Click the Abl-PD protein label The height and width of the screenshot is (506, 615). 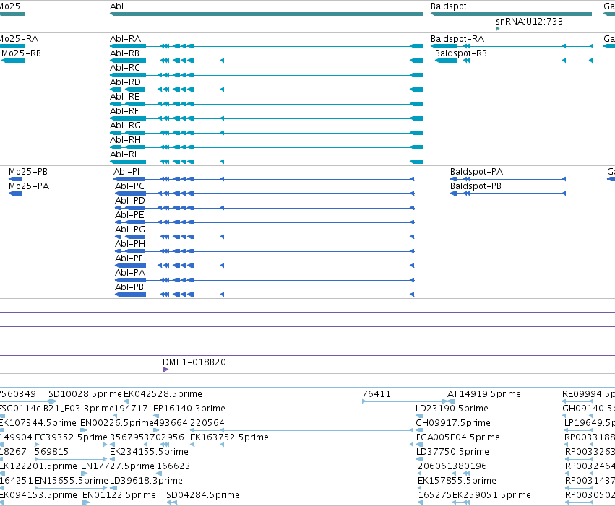point(130,201)
